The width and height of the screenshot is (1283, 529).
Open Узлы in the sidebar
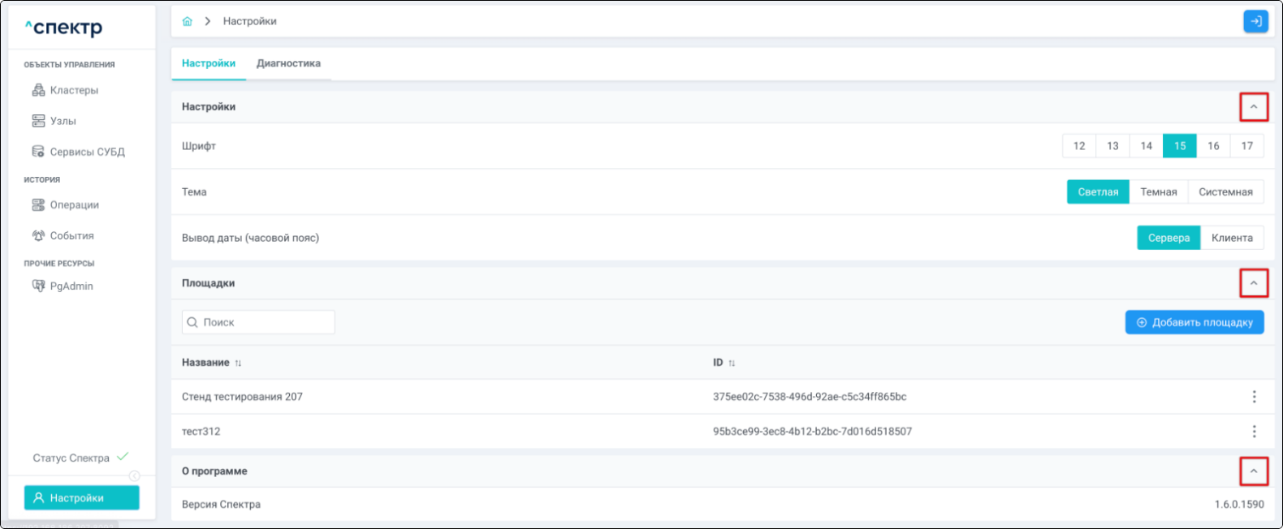63,121
